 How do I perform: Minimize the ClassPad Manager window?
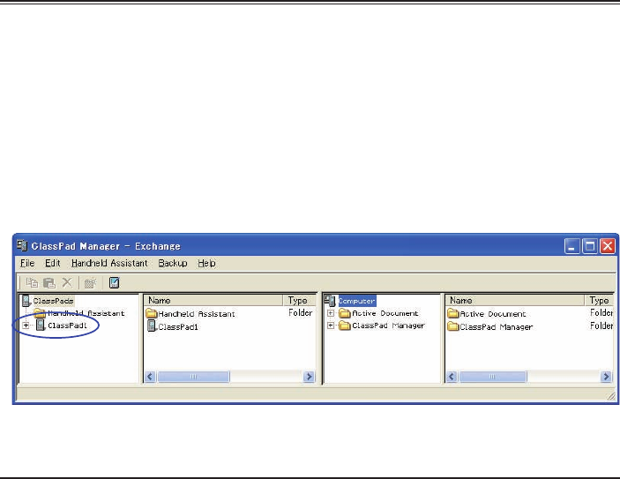pos(571,246)
